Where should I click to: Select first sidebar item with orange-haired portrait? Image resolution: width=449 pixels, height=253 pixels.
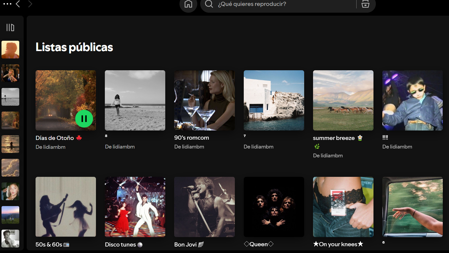point(10,50)
